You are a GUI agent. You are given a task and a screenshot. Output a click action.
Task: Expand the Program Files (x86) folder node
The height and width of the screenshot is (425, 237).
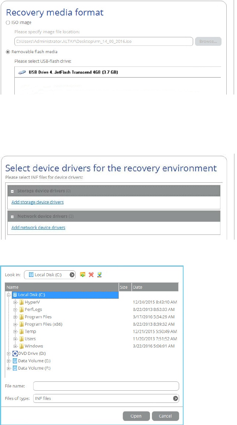tap(15, 324)
